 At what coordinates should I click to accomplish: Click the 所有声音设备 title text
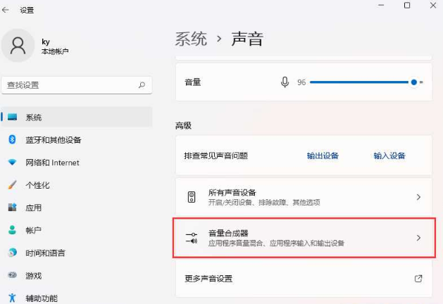[x=232, y=193]
